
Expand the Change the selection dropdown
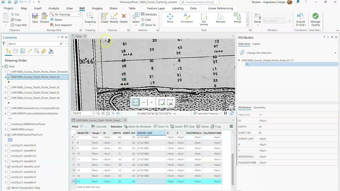[x=335, y=53]
